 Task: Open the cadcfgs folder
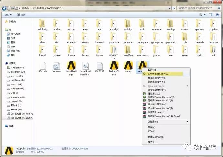point(128,25)
